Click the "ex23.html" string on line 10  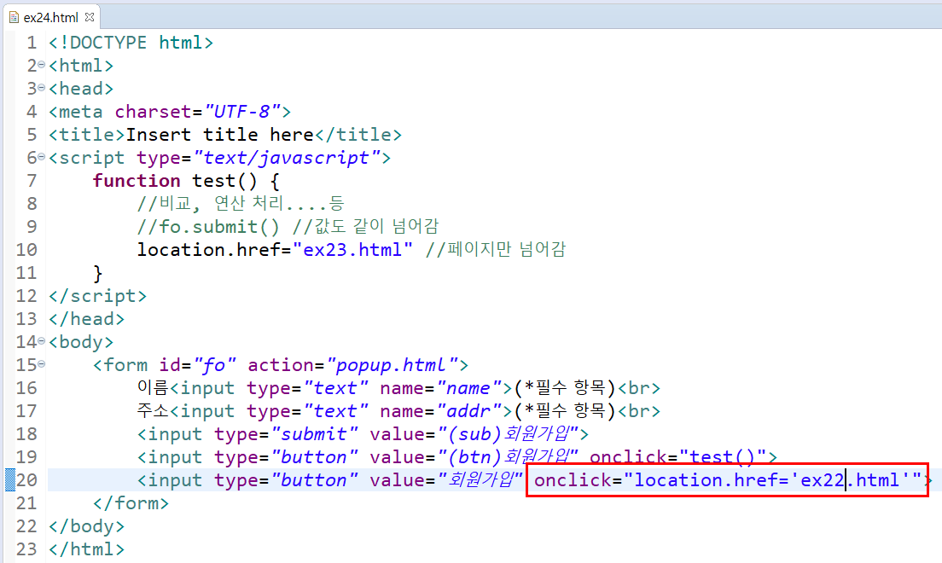click(352, 250)
